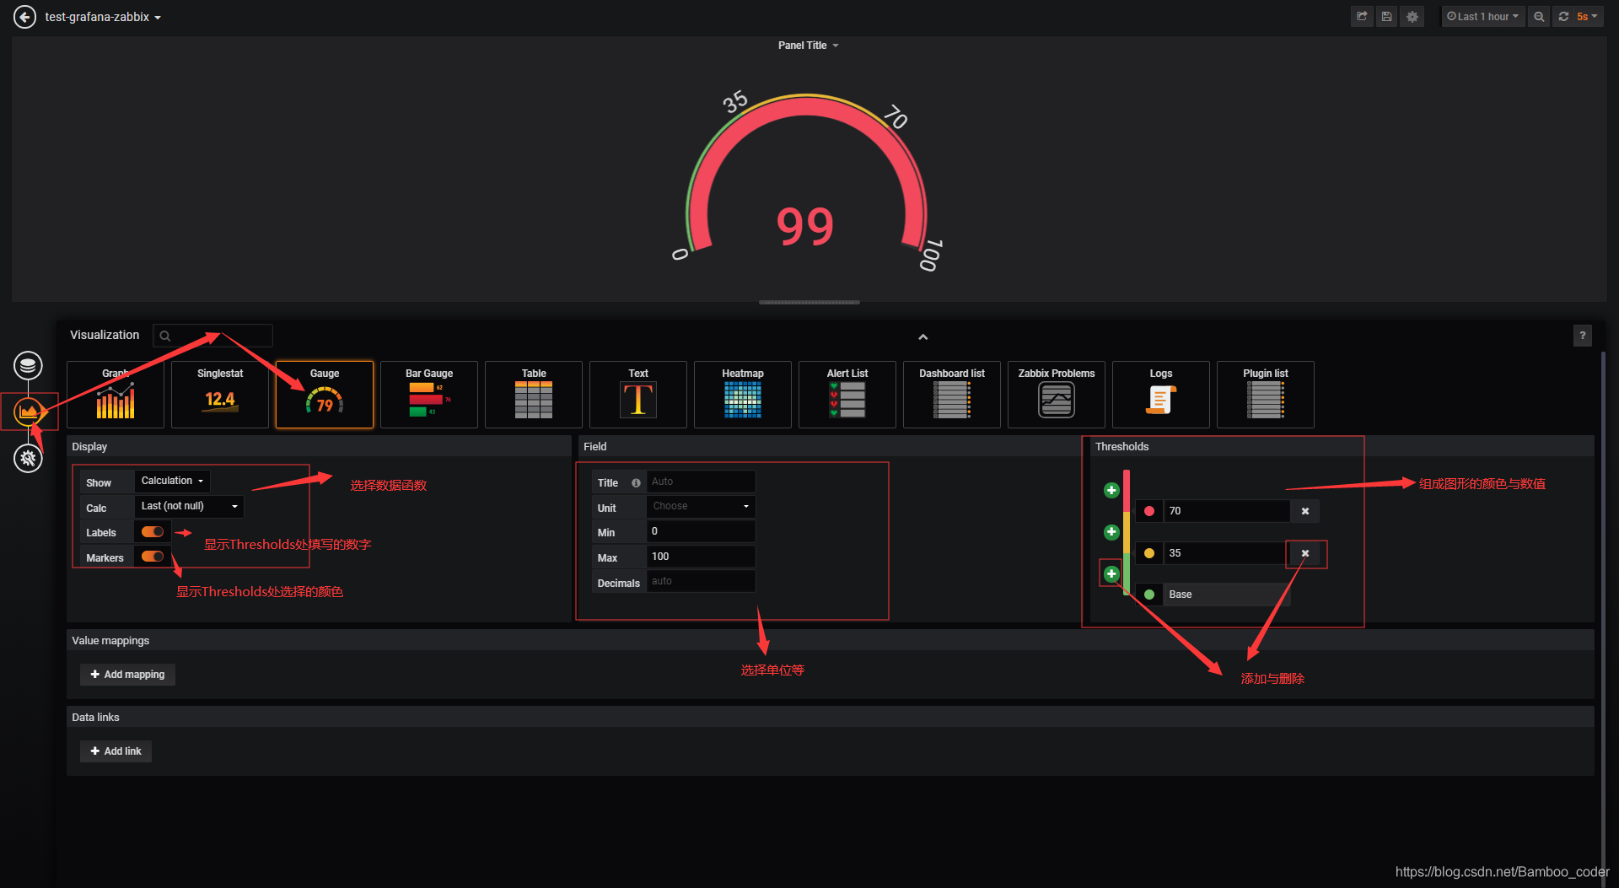Open the 5s refresh interval dropdown
1619x888 pixels.
(x=1588, y=17)
